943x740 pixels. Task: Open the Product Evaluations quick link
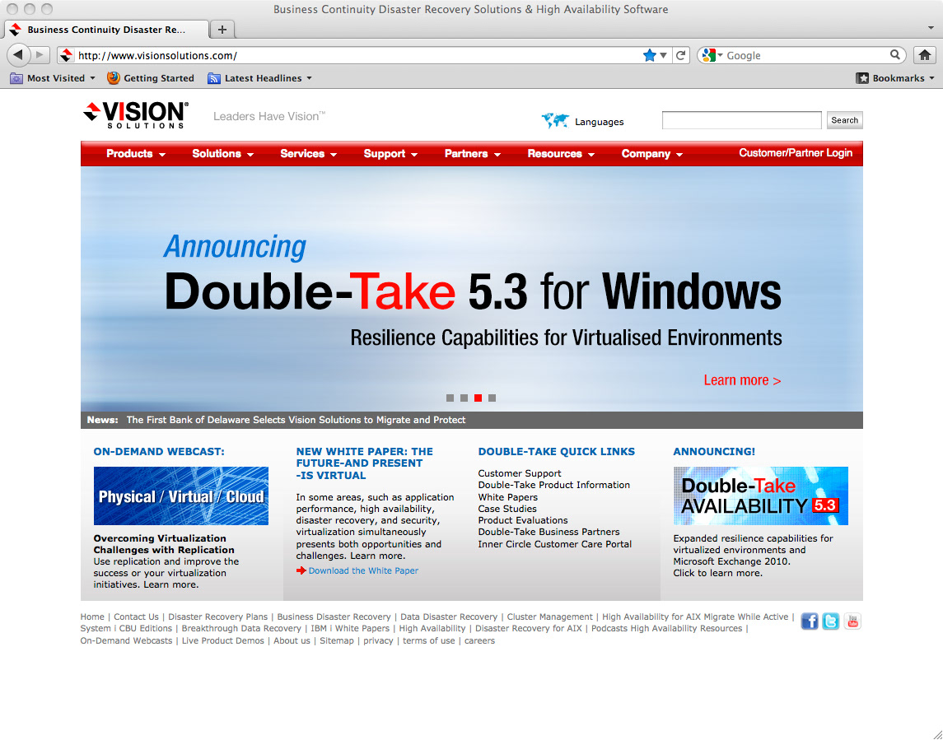click(x=523, y=520)
